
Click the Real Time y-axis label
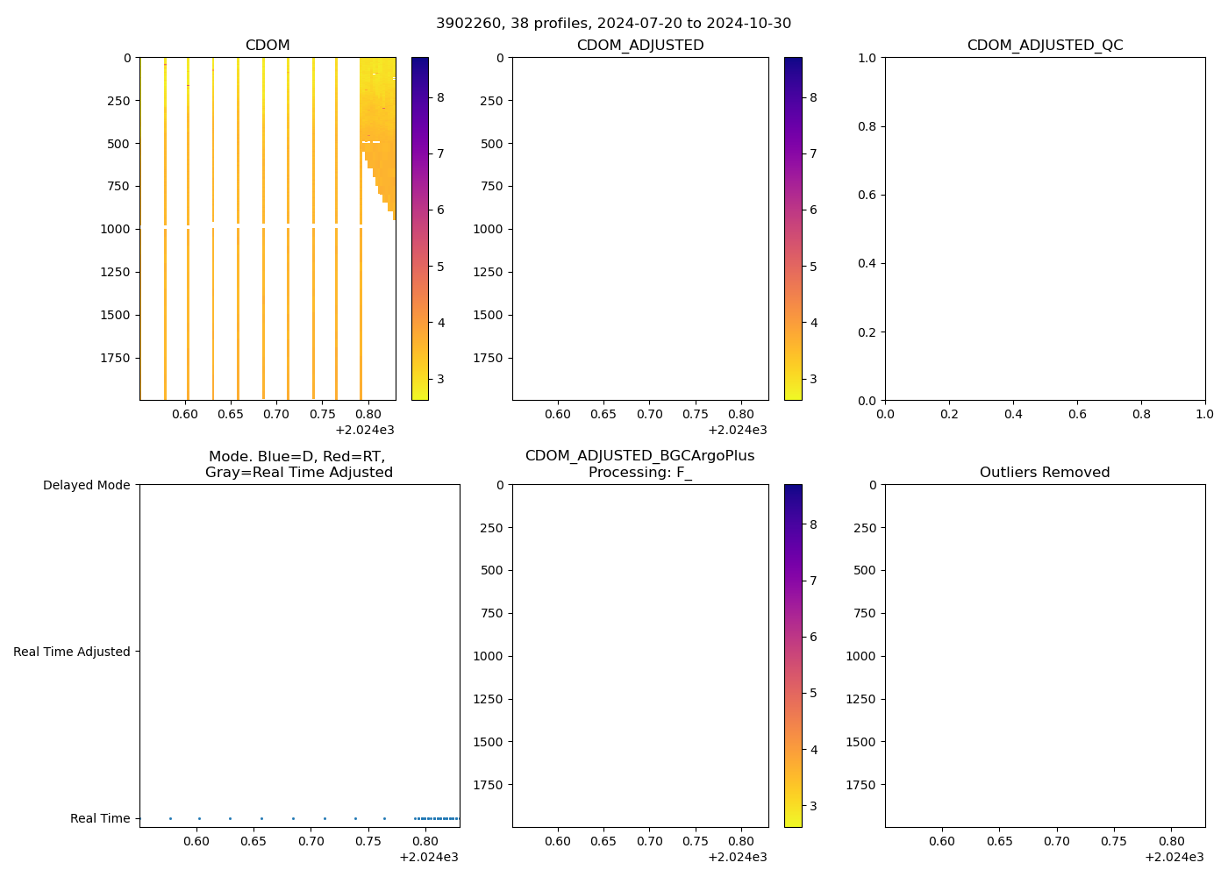(100, 818)
